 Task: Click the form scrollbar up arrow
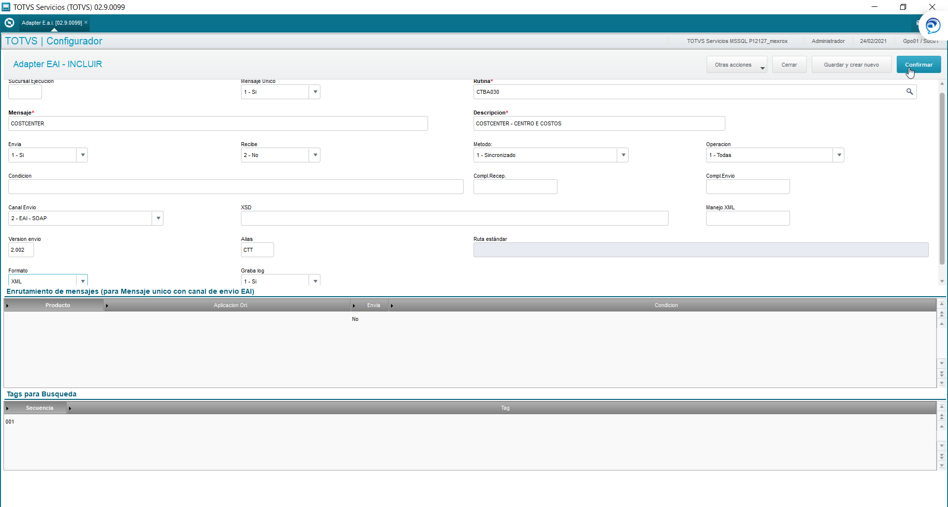[x=942, y=83]
